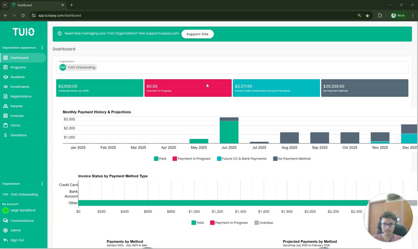Click the Donations dollar icon
Screen dimensions: 418x249
[x=5, y=135]
